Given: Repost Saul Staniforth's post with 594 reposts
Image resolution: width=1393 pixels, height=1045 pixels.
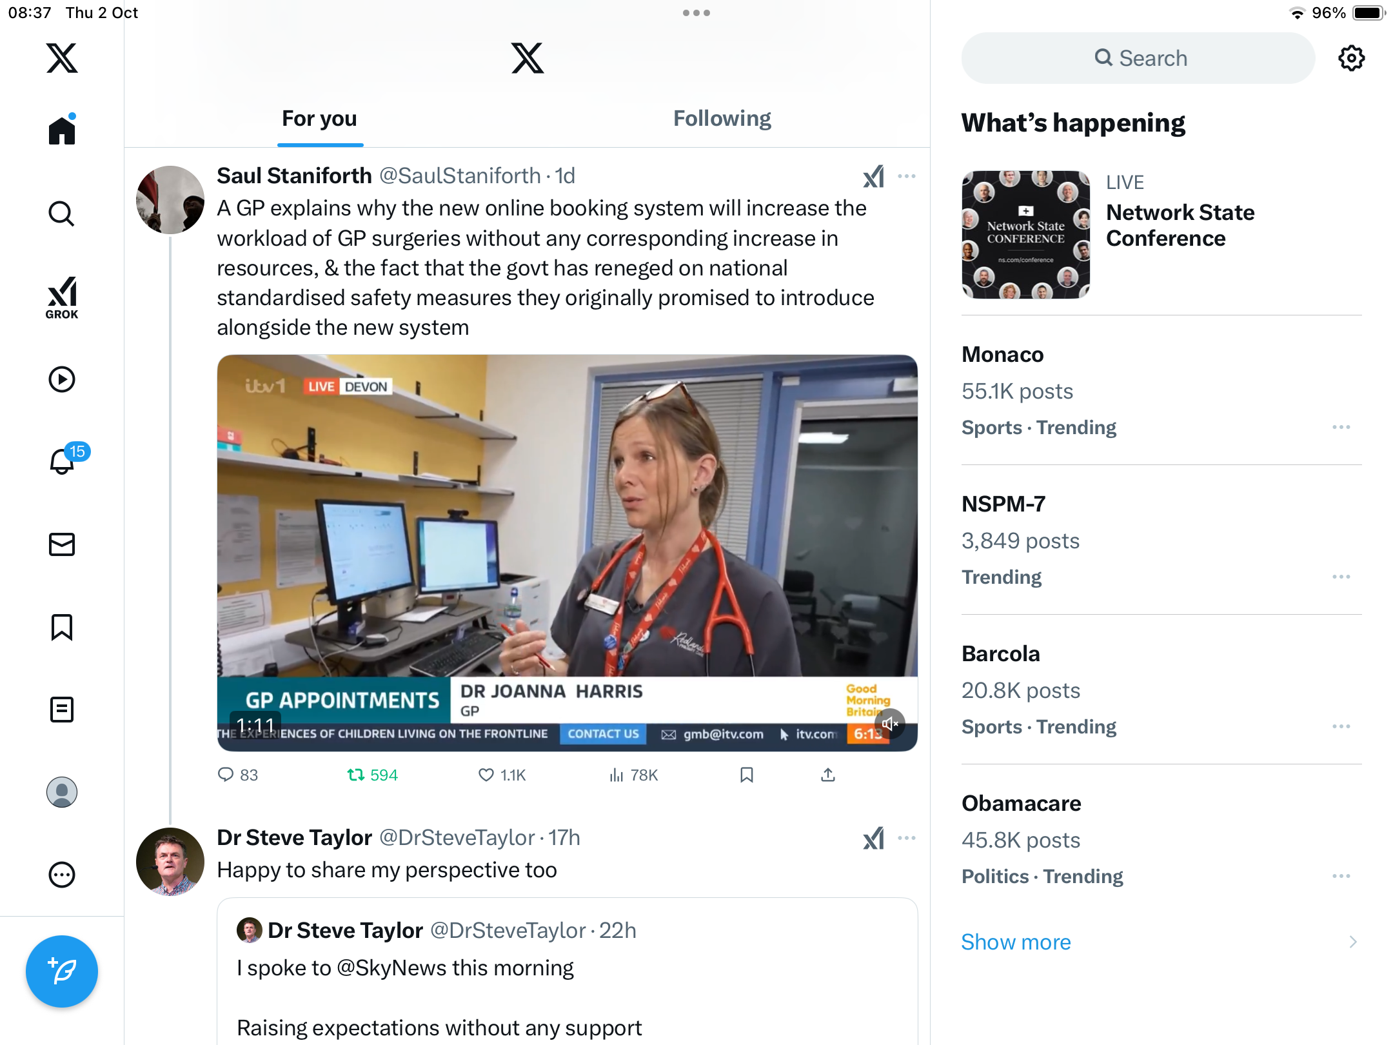Looking at the screenshot, I should [372, 775].
